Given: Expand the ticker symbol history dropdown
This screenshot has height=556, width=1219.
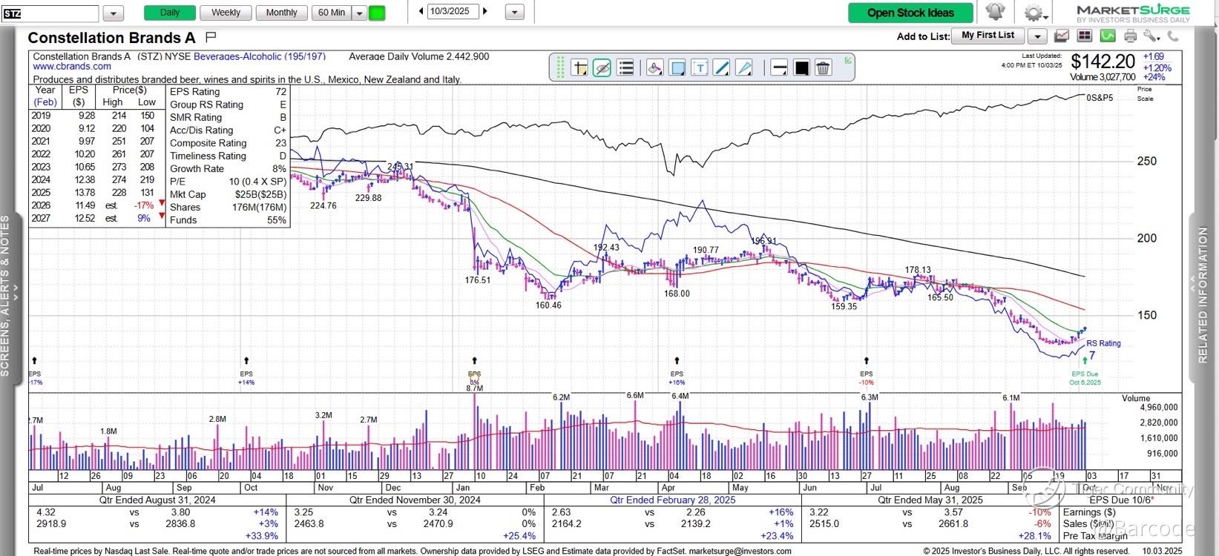Looking at the screenshot, I should (x=113, y=13).
